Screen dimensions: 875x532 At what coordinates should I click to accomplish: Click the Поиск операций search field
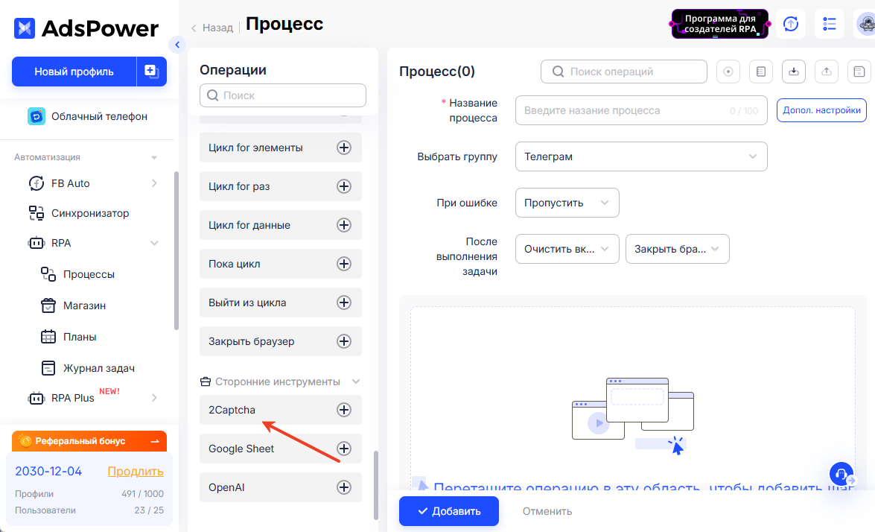point(624,72)
